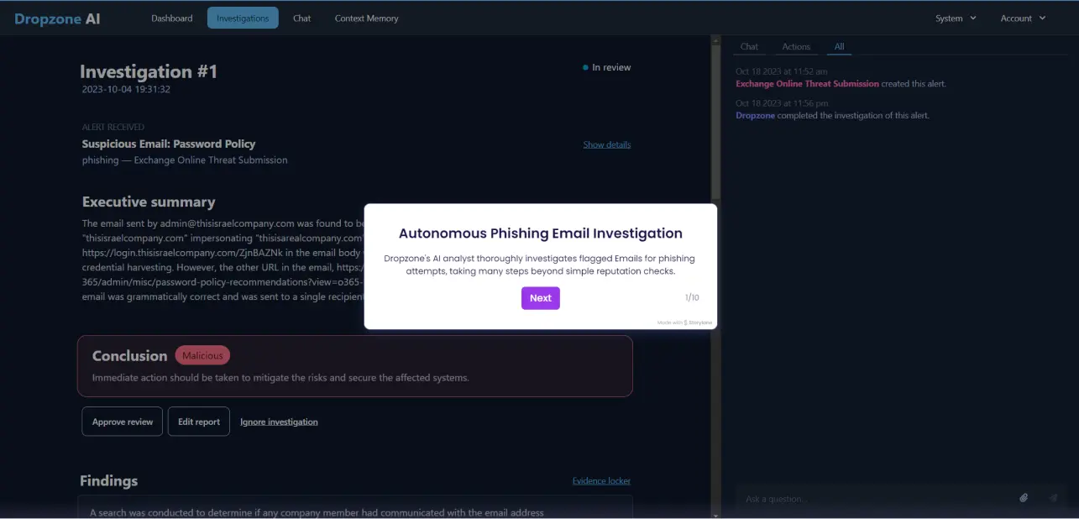Click the 2023-10-04 19:31:32 timestamp
This screenshot has height=519, width=1079.
126,89
